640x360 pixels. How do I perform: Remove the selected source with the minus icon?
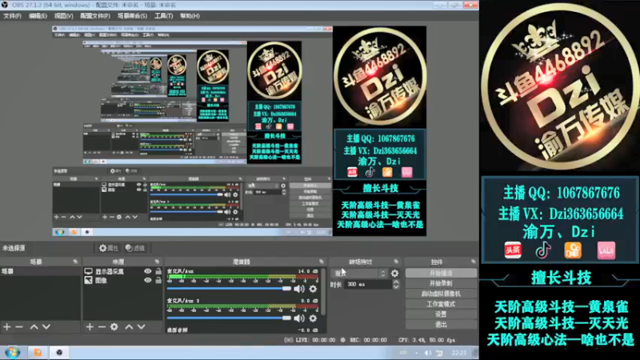tap(102, 326)
